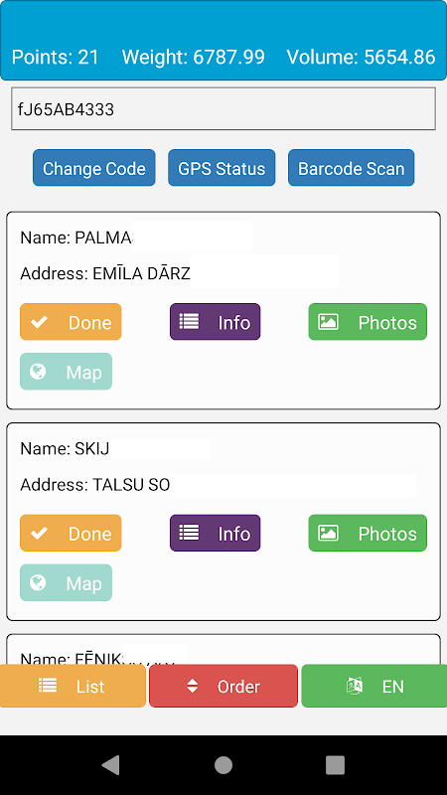
Task: Open the Order sorting option
Action: point(223,686)
